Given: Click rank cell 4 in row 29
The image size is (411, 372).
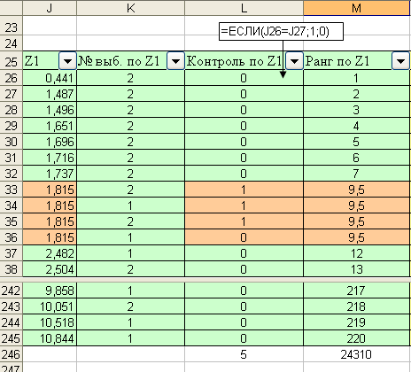Looking at the screenshot, I should point(357,126).
